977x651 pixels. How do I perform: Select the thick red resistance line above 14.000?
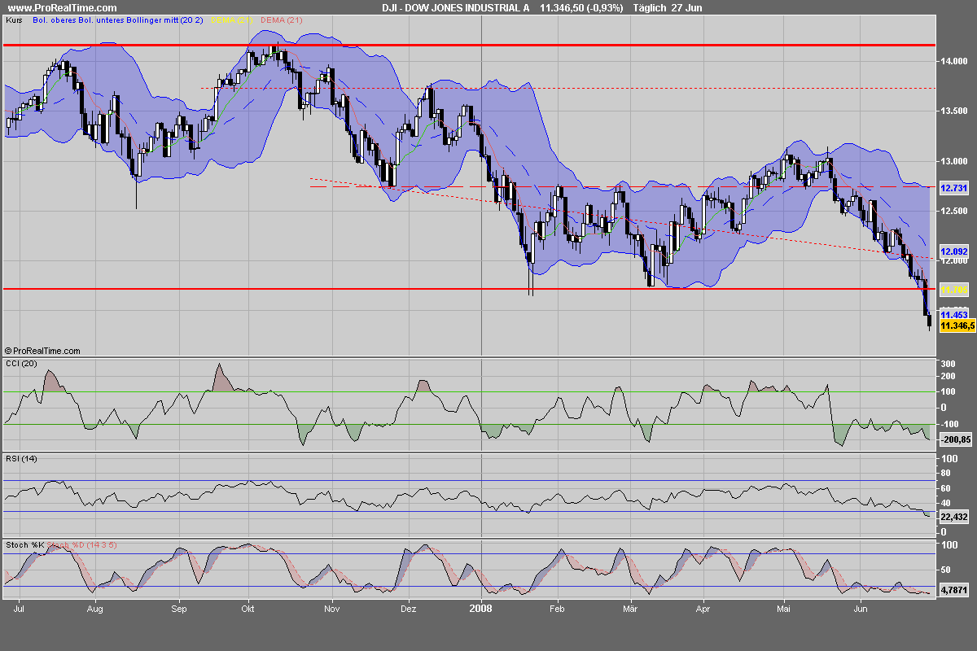pyautogui.click(x=468, y=46)
